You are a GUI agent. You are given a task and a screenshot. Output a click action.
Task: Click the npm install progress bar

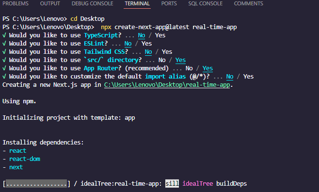click(x=37, y=184)
